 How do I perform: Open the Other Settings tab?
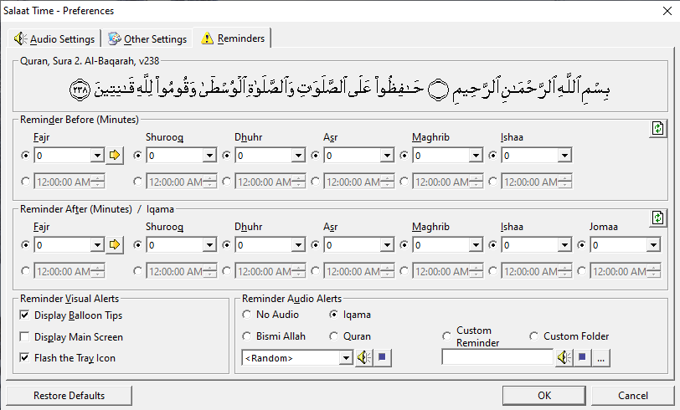(147, 38)
